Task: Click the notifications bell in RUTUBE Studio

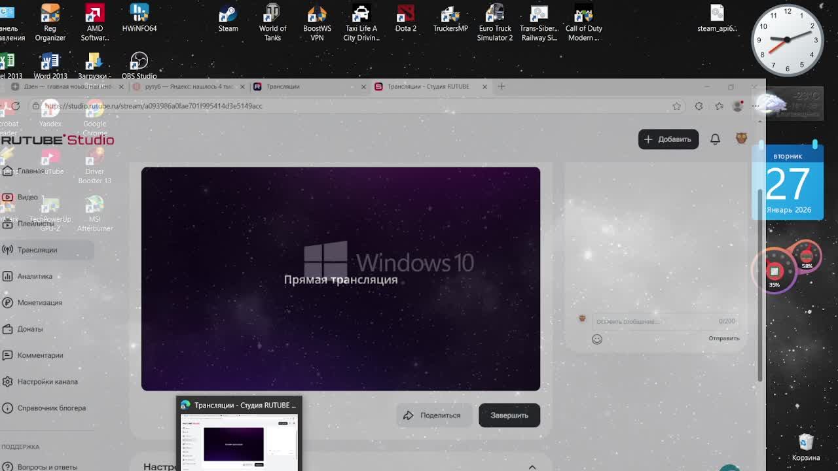Action: click(715, 139)
